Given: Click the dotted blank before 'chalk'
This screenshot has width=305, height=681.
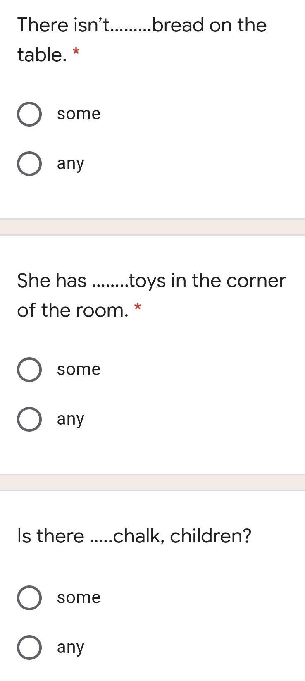Looking at the screenshot, I should pyautogui.click(x=101, y=541).
